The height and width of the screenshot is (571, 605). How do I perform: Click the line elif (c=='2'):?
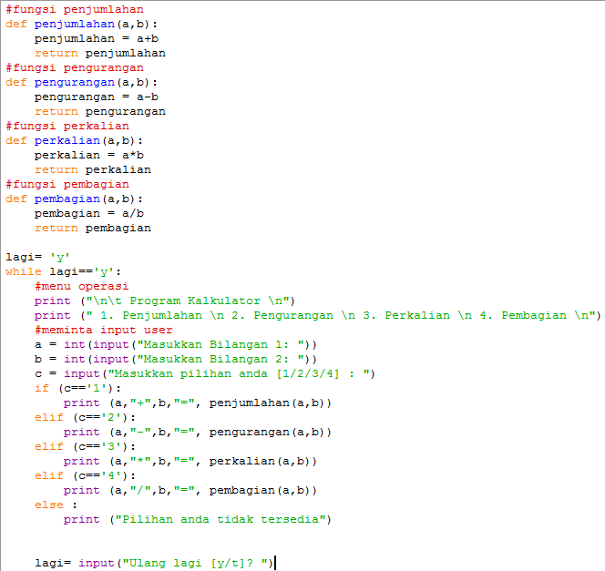pyautogui.click(x=86, y=418)
